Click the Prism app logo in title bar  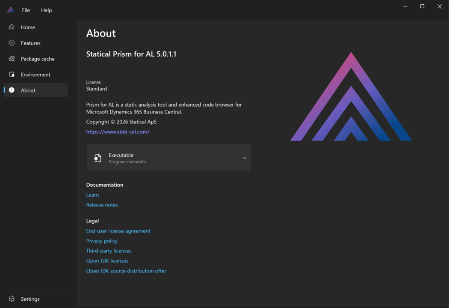tap(11, 10)
